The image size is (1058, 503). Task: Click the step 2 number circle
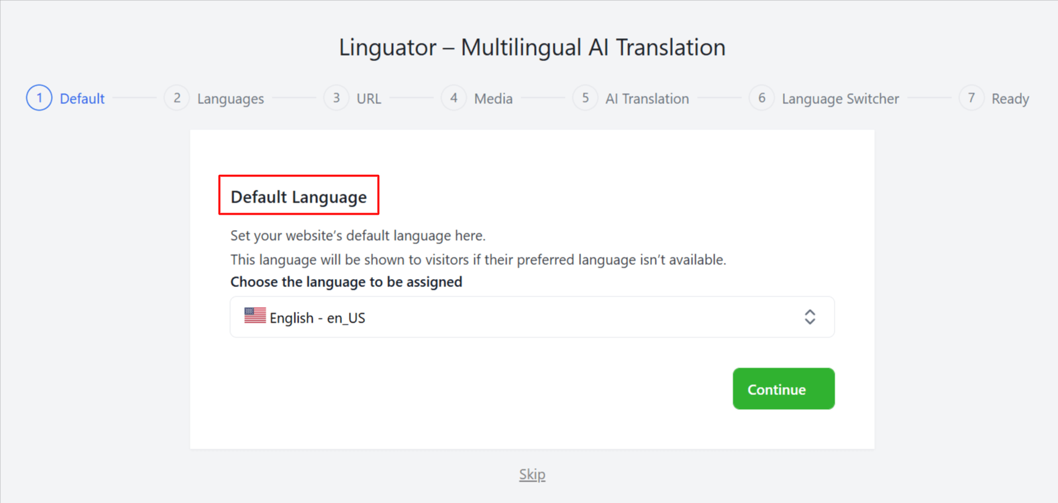pos(176,98)
